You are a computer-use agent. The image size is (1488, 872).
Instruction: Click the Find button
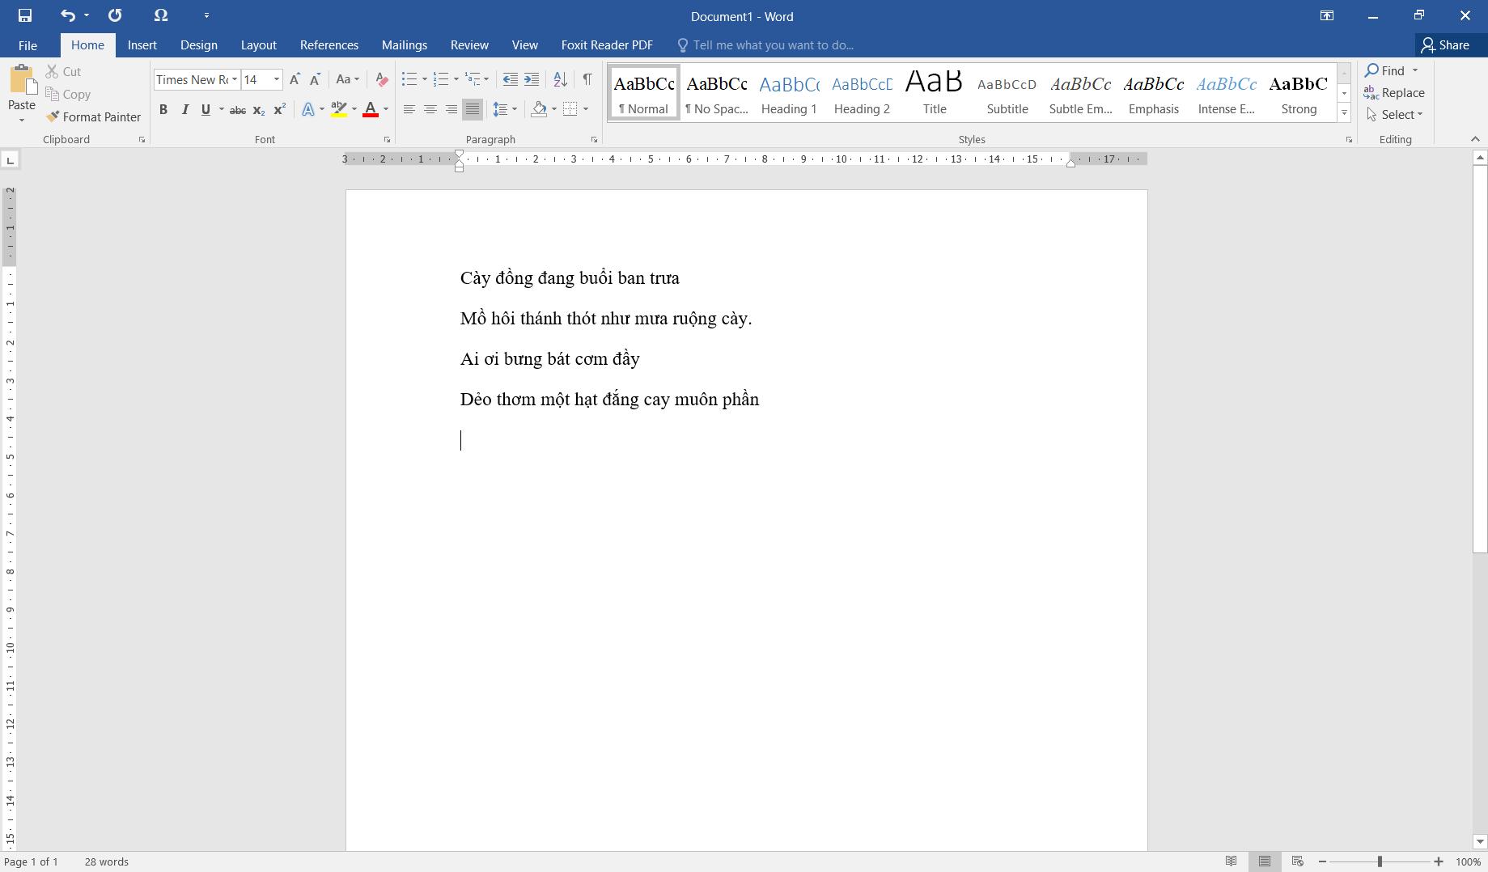click(1385, 71)
